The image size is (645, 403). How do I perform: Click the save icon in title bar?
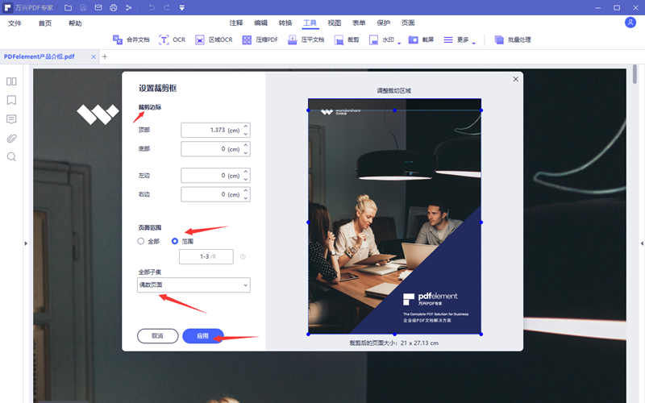pyautogui.click(x=83, y=7)
